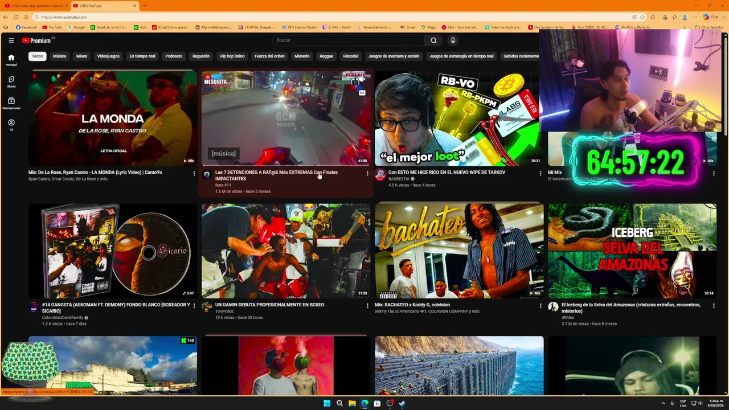Filter feed by Mixes chip

point(81,56)
